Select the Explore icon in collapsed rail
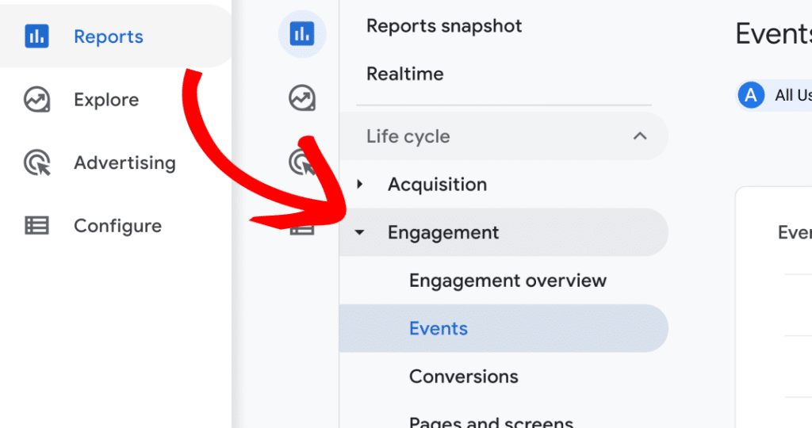 point(301,98)
